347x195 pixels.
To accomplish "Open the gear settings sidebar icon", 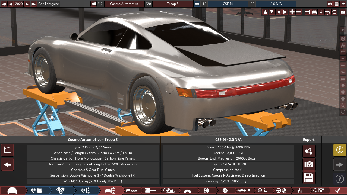I will (x=343, y=99).
